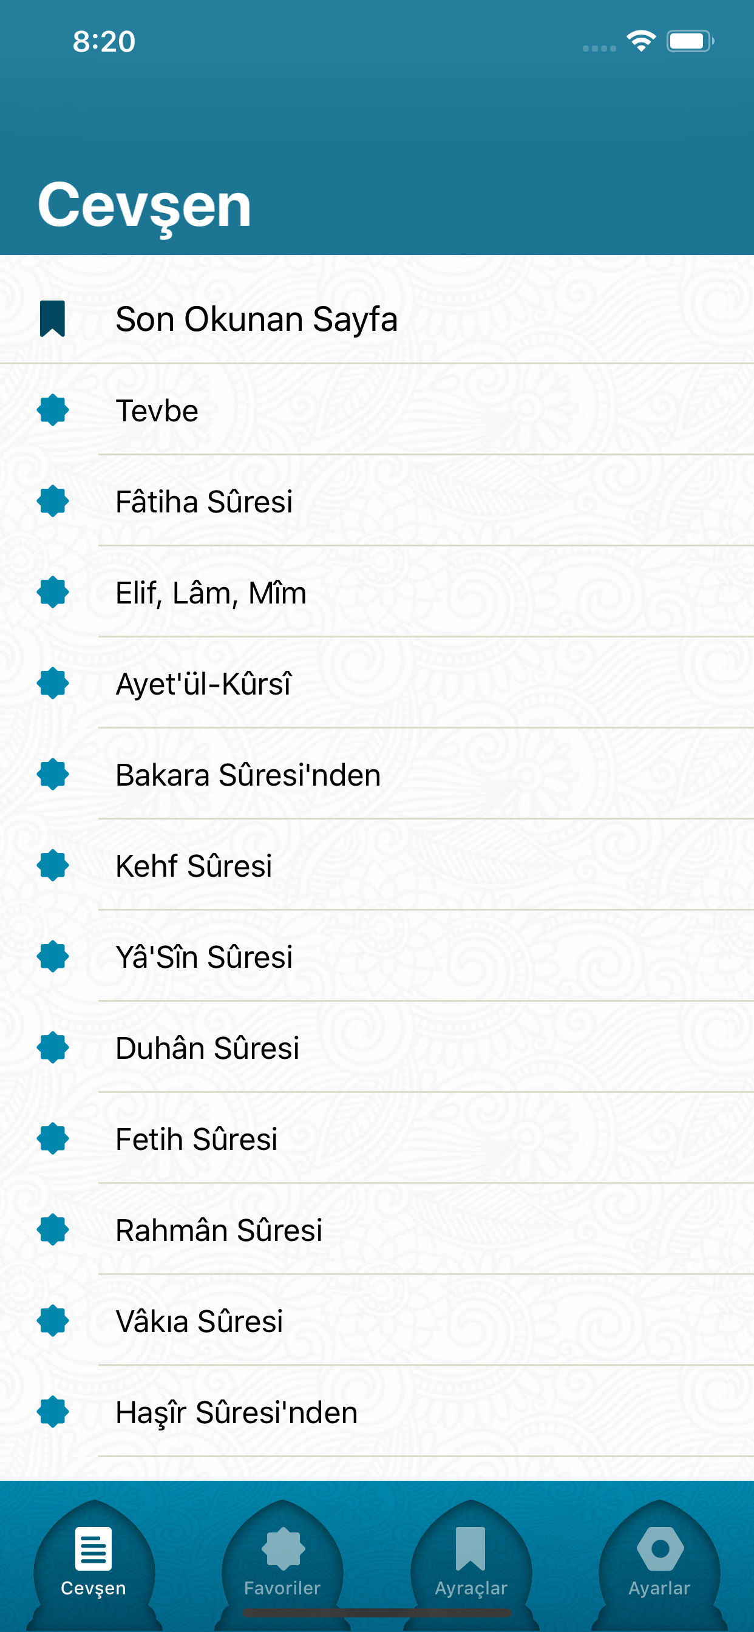The height and width of the screenshot is (1632, 754).
Task: Select Duhân Sûresi from the list
Action: (x=377, y=1048)
